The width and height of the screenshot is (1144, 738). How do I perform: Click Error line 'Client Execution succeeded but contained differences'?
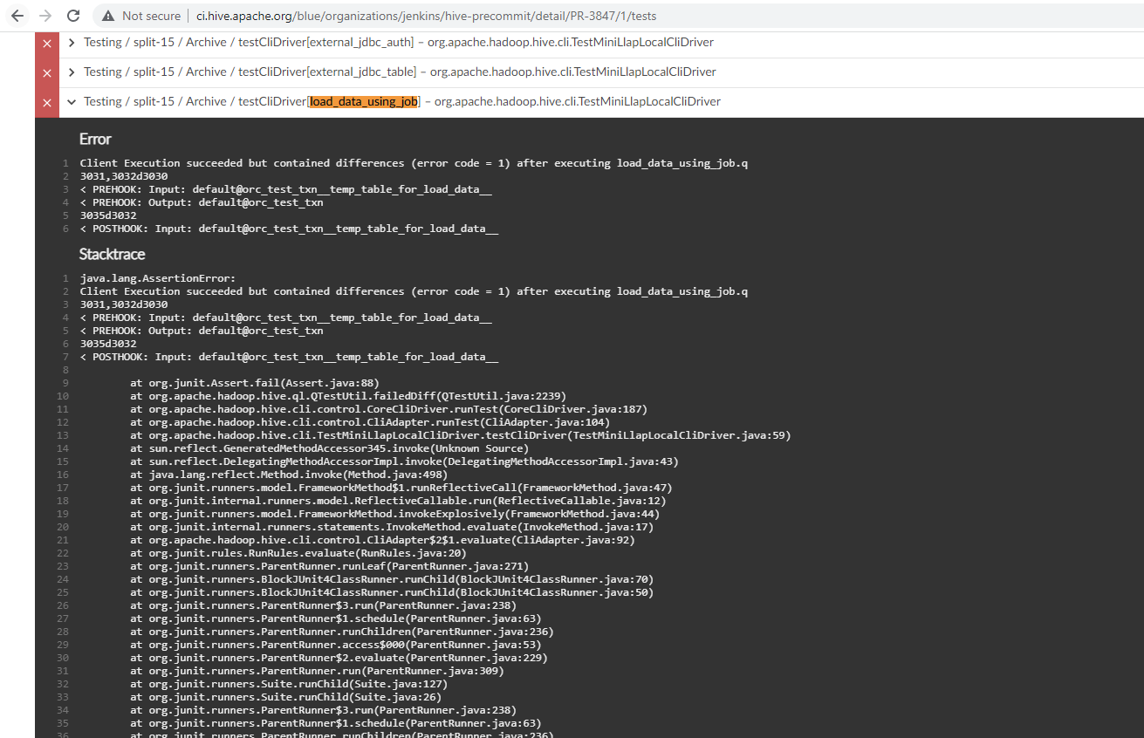coord(414,163)
